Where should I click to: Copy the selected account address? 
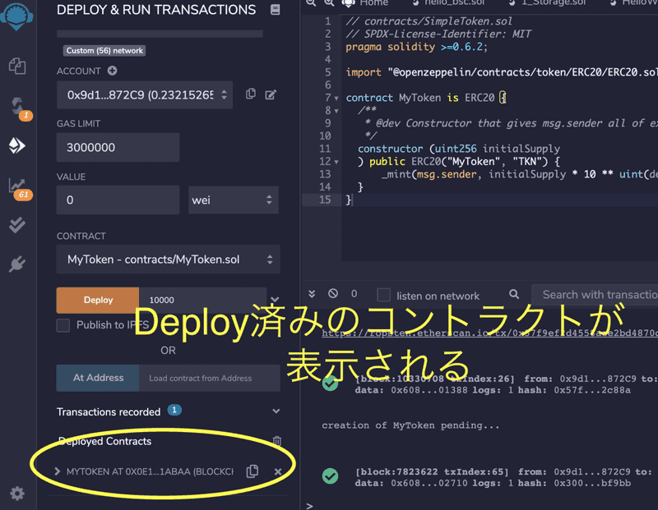251,94
